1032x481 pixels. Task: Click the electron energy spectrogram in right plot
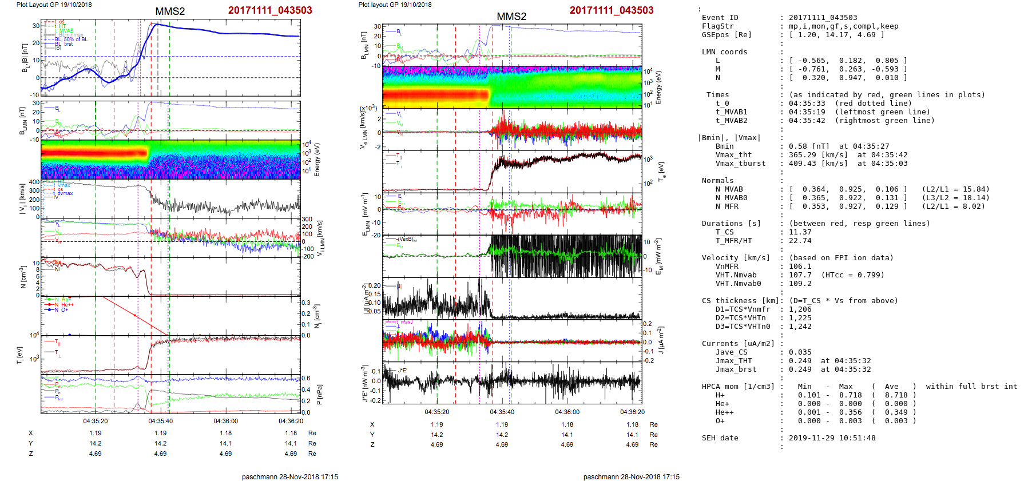pyautogui.click(x=512, y=87)
